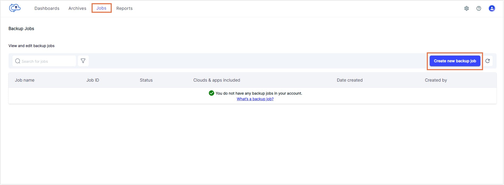The height and width of the screenshot is (185, 504).
Task: Click the Status column header
Action: [146, 80]
